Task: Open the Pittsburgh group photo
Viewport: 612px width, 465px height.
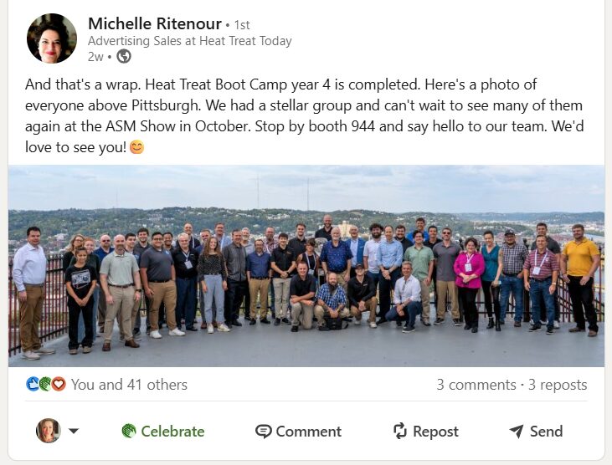Action: point(306,265)
